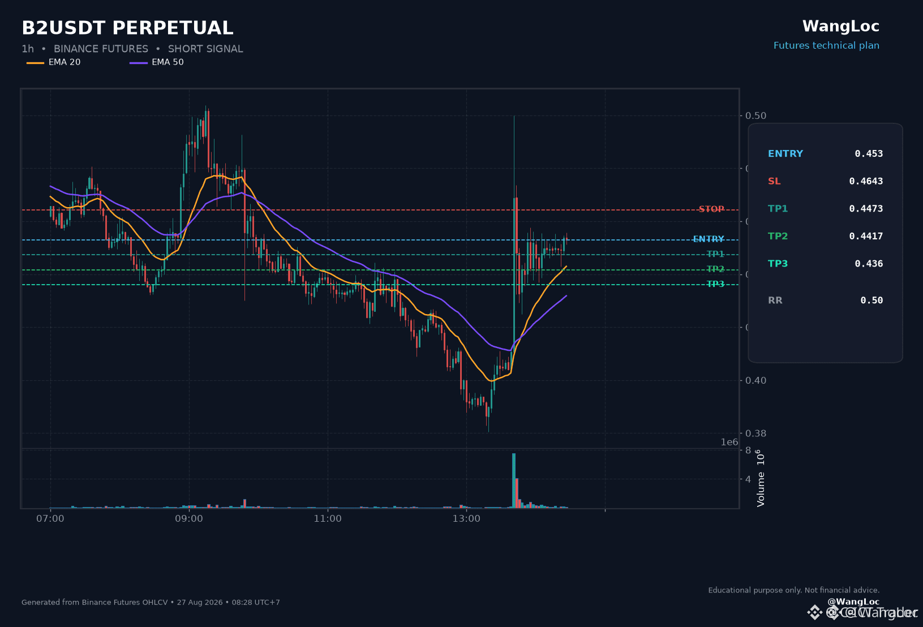Viewport: 923px width, 627px height.
Task: Click the EMA 50 legend text
Action: [x=168, y=62]
